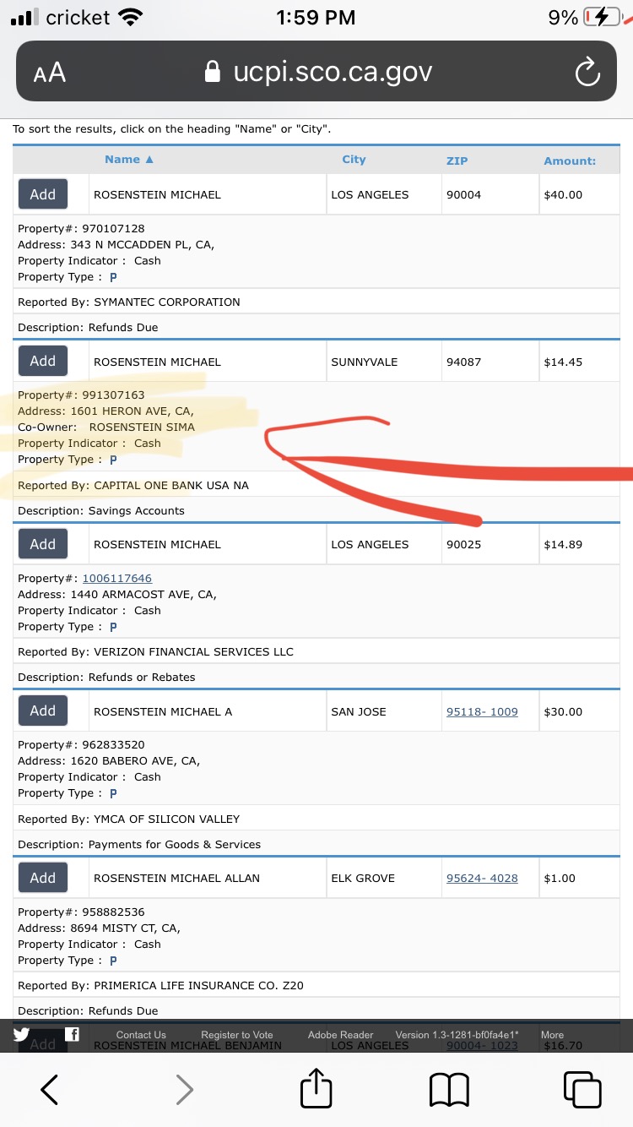The height and width of the screenshot is (1127, 633).
Task: Select Description Payments for Goods & Services
Action: point(139,844)
